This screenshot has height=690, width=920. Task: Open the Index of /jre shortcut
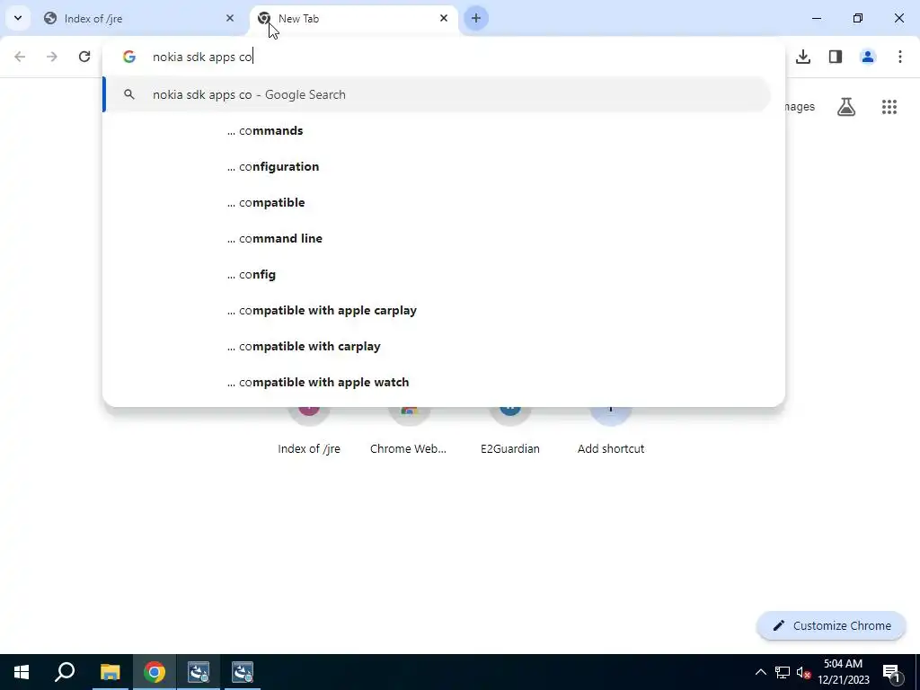coord(309,431)
